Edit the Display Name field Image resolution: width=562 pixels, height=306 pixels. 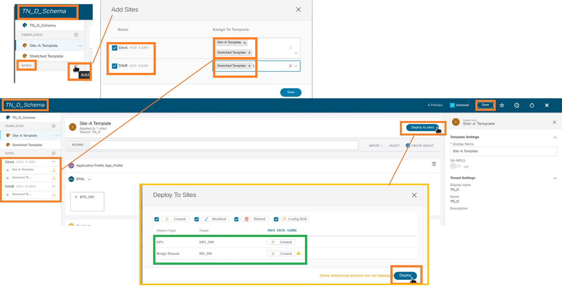pos(503,151)
